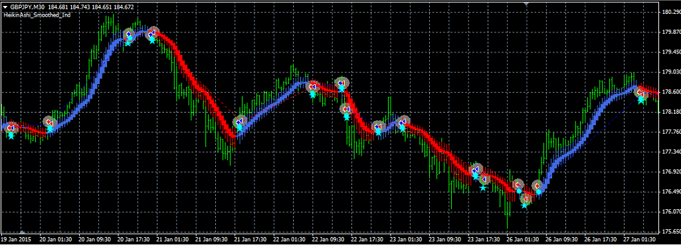The height and width of the screenshot is (245, 681).
Task: Click the 178.600 price level on axis
Action: [669, 92]
